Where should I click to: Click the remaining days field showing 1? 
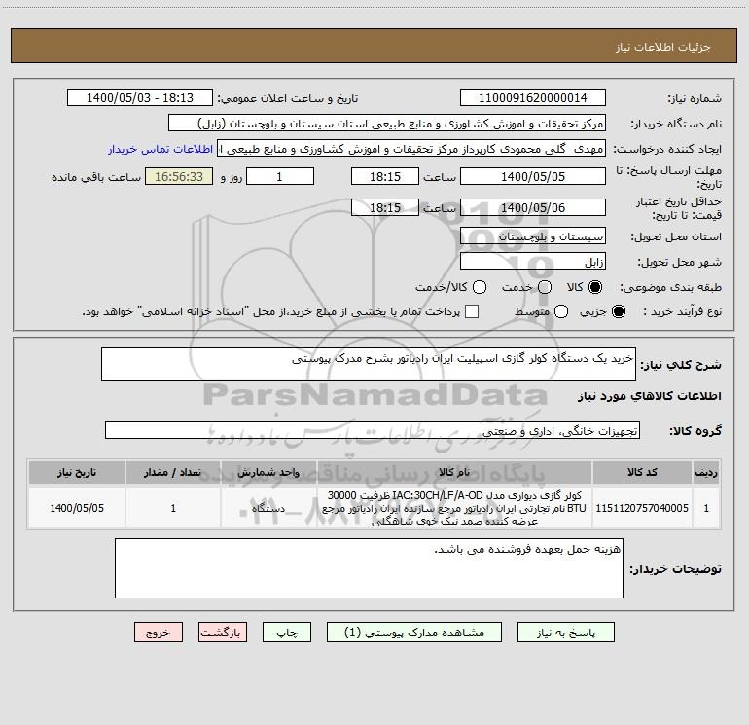point(280,176)
